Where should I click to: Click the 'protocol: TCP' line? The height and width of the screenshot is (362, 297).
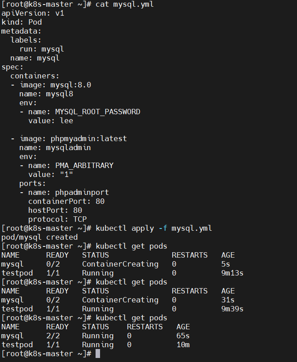[57, 220]
